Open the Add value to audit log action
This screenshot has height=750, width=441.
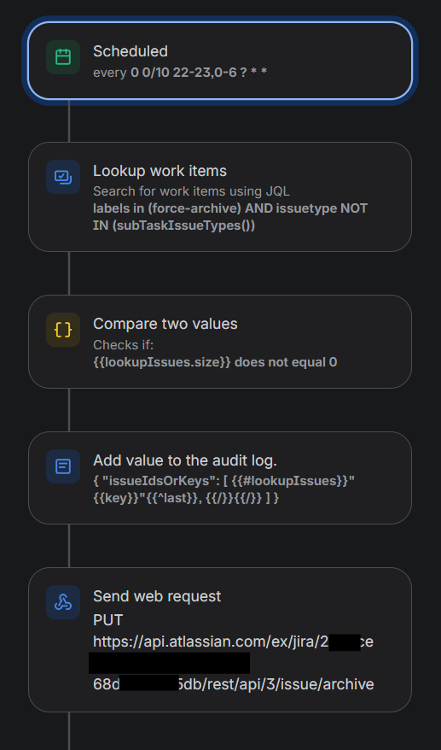220,478
